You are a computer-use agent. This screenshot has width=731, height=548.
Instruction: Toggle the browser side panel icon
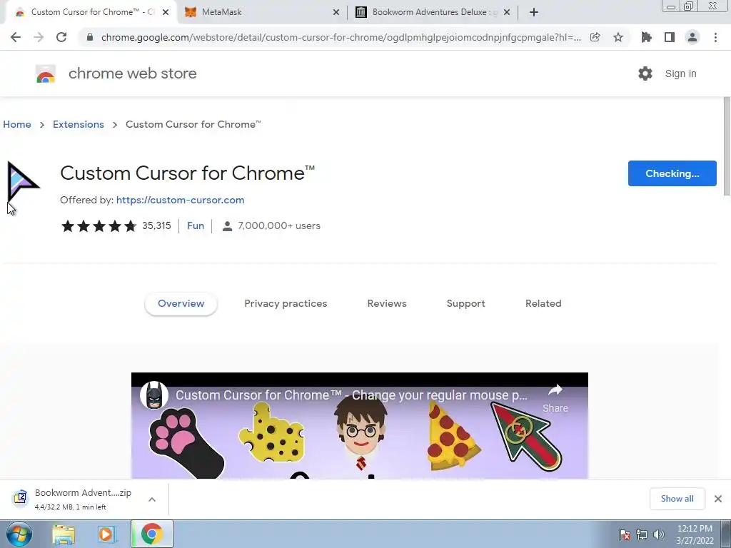670,37
